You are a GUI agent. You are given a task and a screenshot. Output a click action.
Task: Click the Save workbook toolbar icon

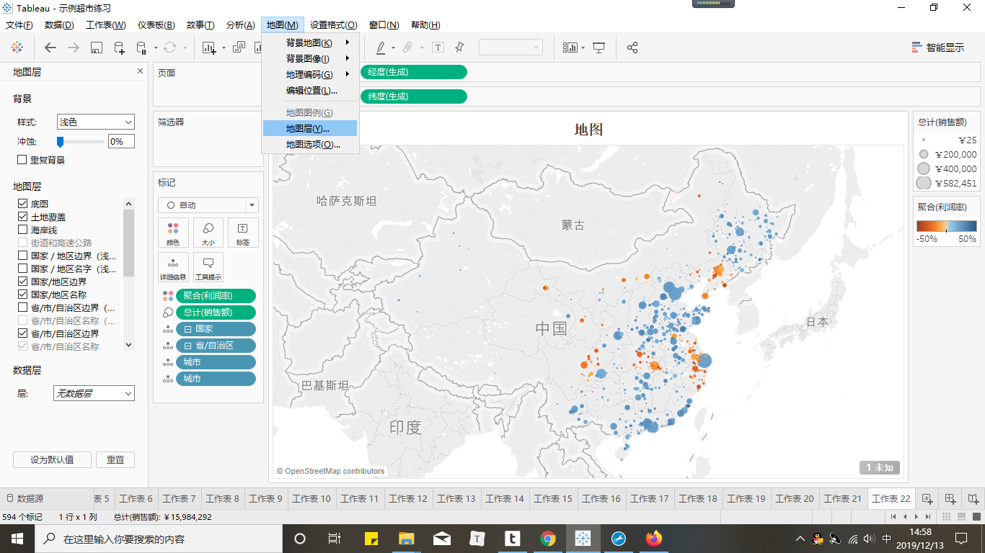(96, 48)
